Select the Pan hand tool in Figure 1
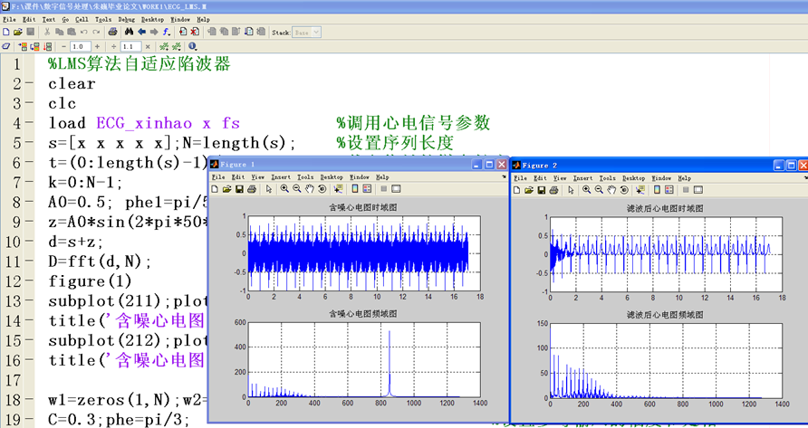Viewport: 808px width, 428px height. [310, 189]
